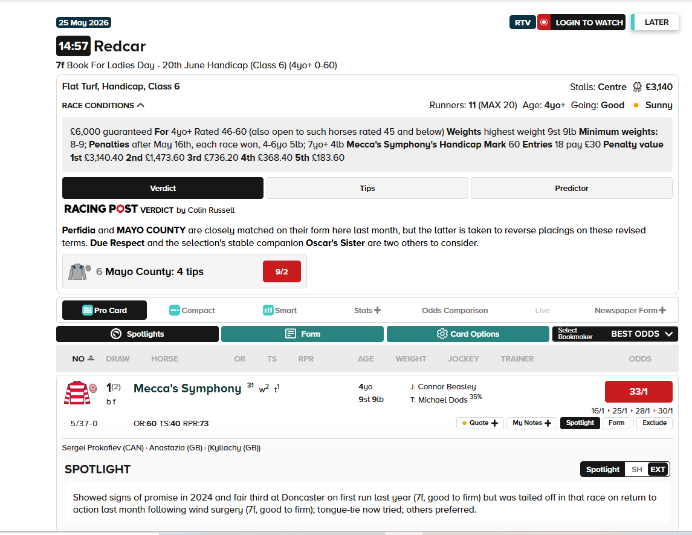The height and width of the screenshot is (535, 692).
Task: Select the Live tab
Action: (542, 310)
